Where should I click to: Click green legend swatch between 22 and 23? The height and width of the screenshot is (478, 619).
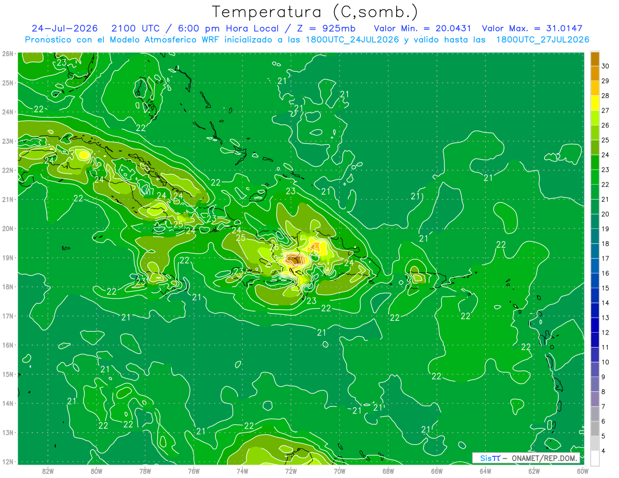pos(595,177)
